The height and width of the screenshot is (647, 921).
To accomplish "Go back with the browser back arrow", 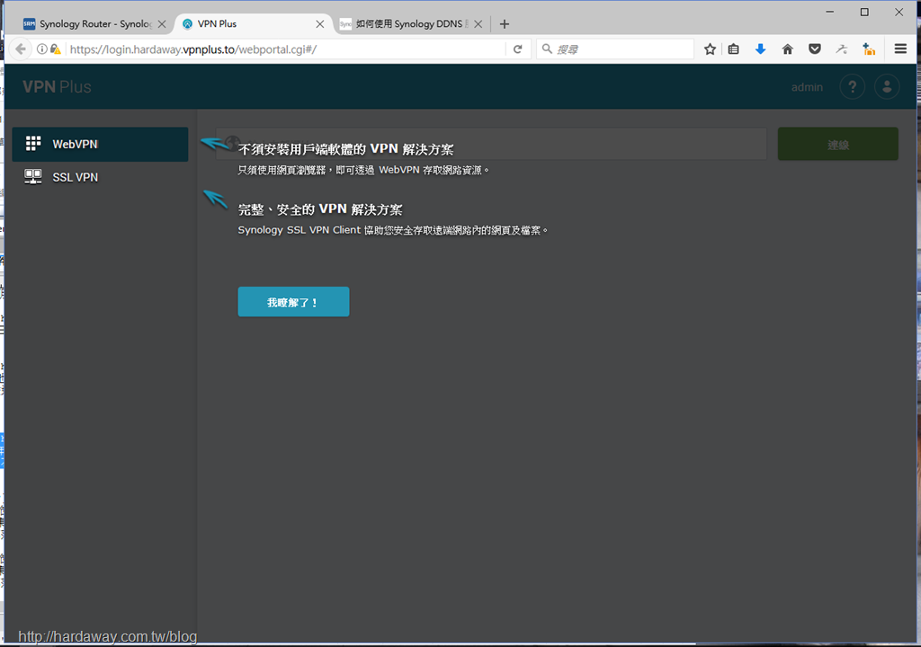I will (x=21, y=49).
